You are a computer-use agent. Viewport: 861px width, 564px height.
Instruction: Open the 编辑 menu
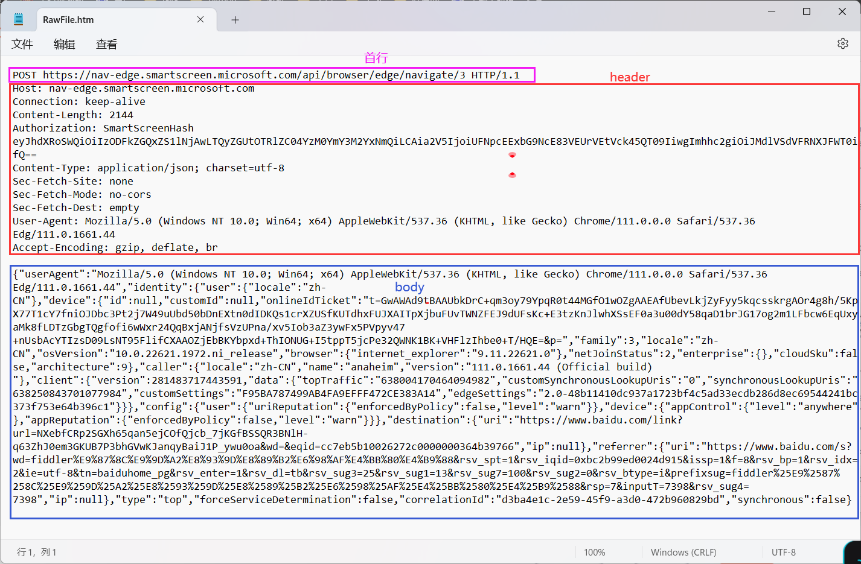65,44
